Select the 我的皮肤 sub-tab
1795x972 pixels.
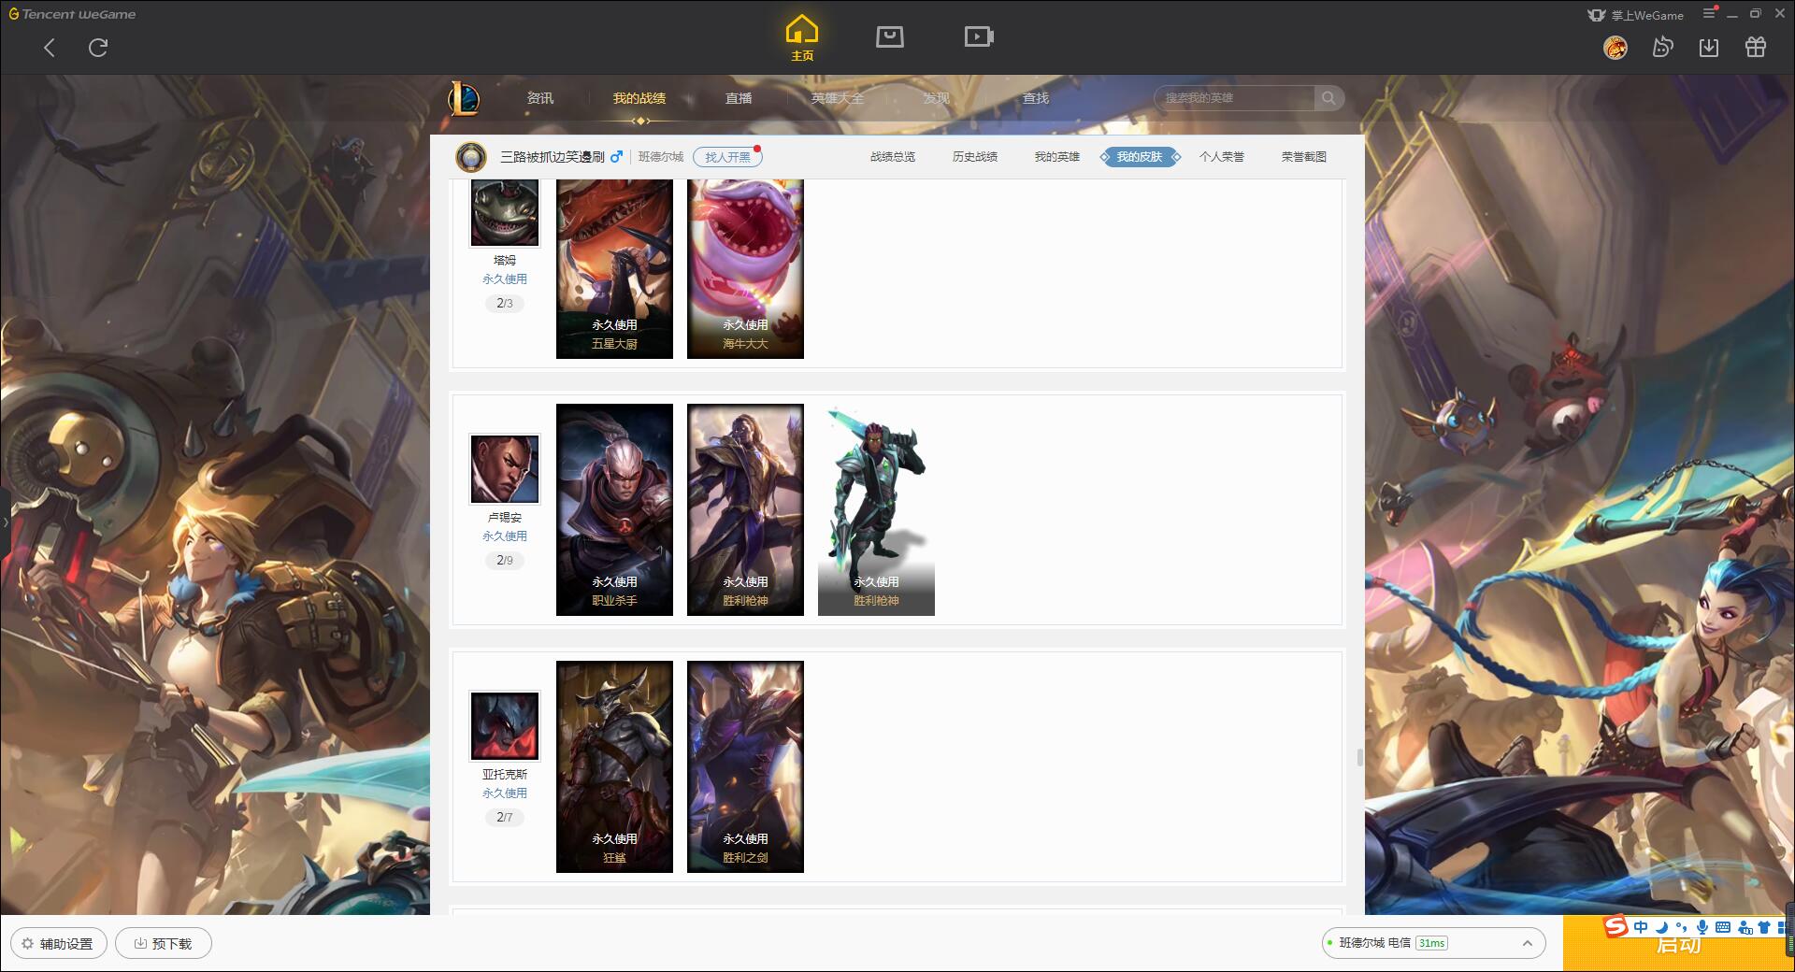[x=1140, y=157]
